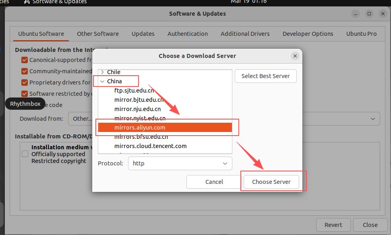Close the Choose a Download Server dialog

pyautogui.click(x=295, y=56)
